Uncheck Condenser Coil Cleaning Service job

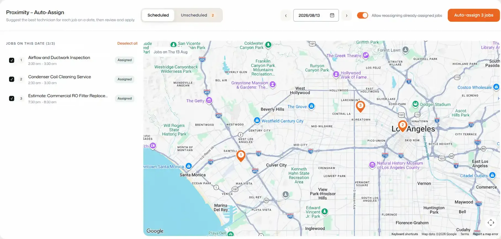click(12, 79)
